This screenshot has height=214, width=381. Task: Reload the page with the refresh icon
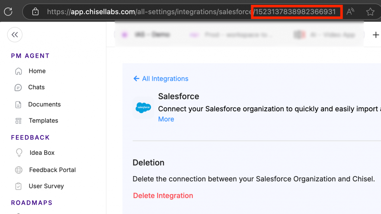tap(8, 12)
